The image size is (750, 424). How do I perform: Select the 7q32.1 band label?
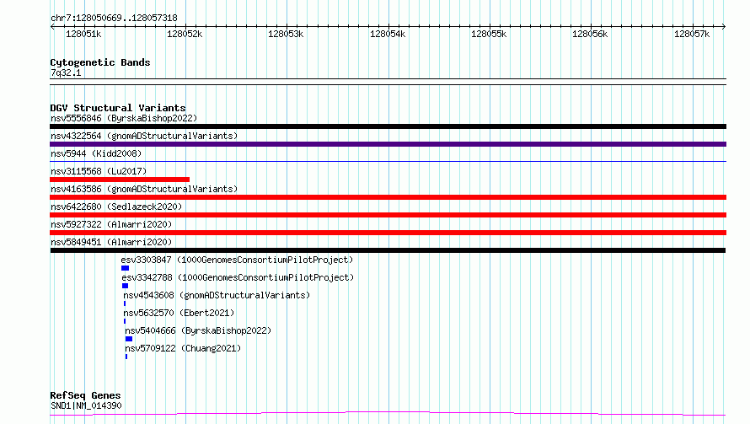pyautogui.click(x=66, y=72)
